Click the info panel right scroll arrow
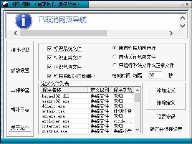Viewport: 192px width, 144px height. point(171,33)
